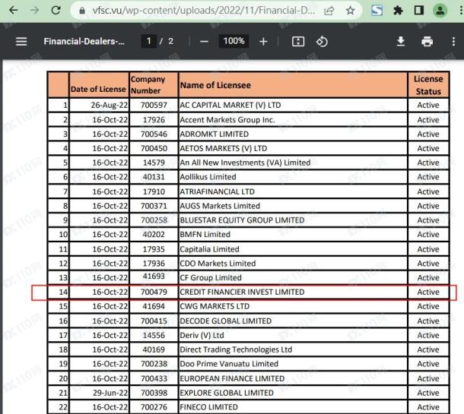Share this page via address bar icon
This screenshot has height=414, width=464.
click(x=329, y=11)
